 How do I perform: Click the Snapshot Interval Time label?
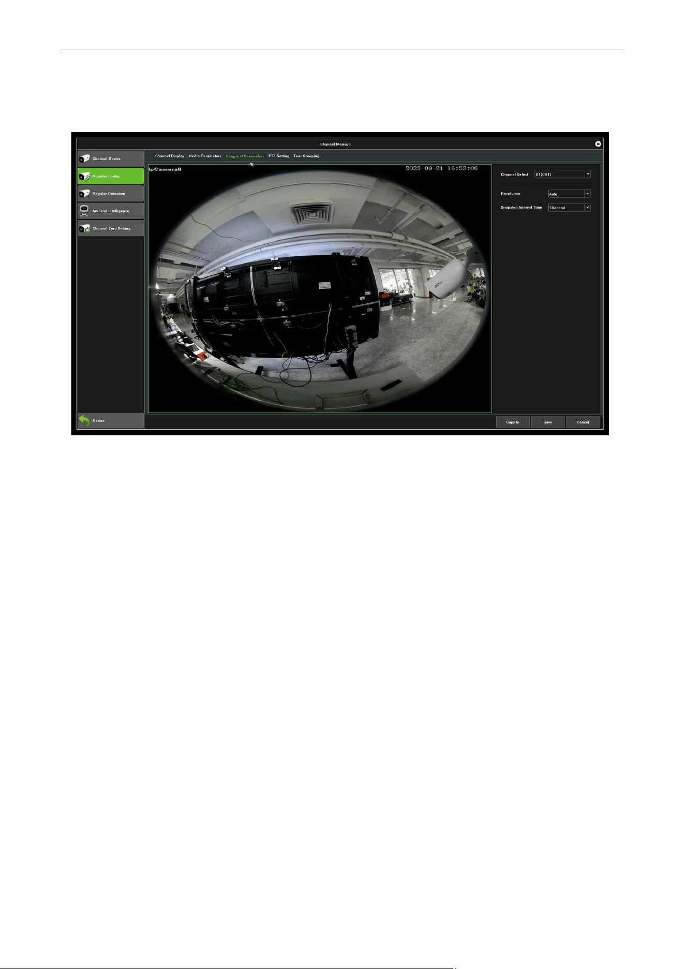522,208
